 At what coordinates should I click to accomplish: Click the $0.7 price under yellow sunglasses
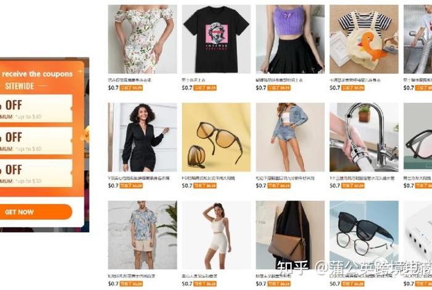pyautogui.click(x=187, y=186)
